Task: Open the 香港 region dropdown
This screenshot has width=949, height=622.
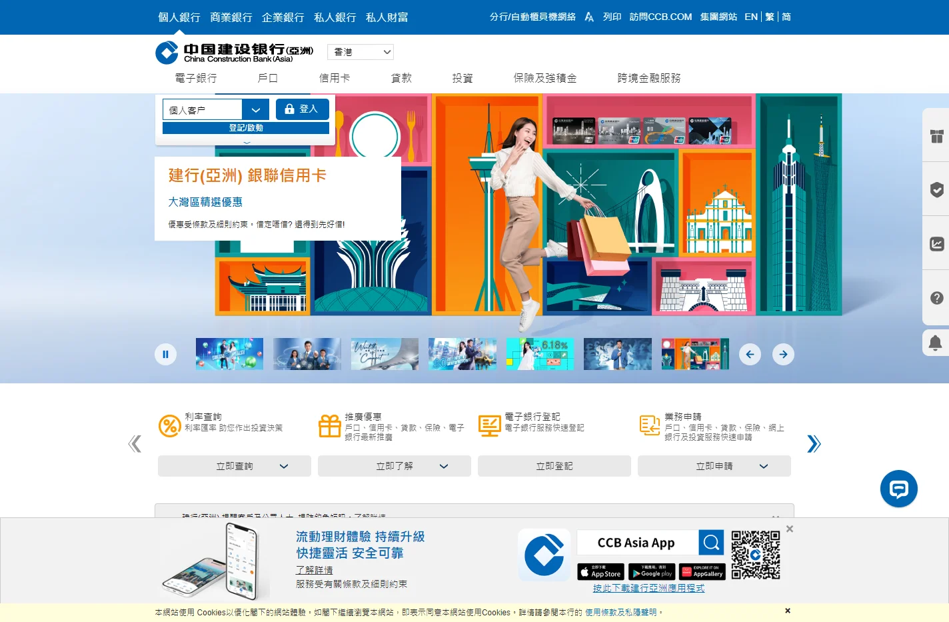Action: pos(361,52)
